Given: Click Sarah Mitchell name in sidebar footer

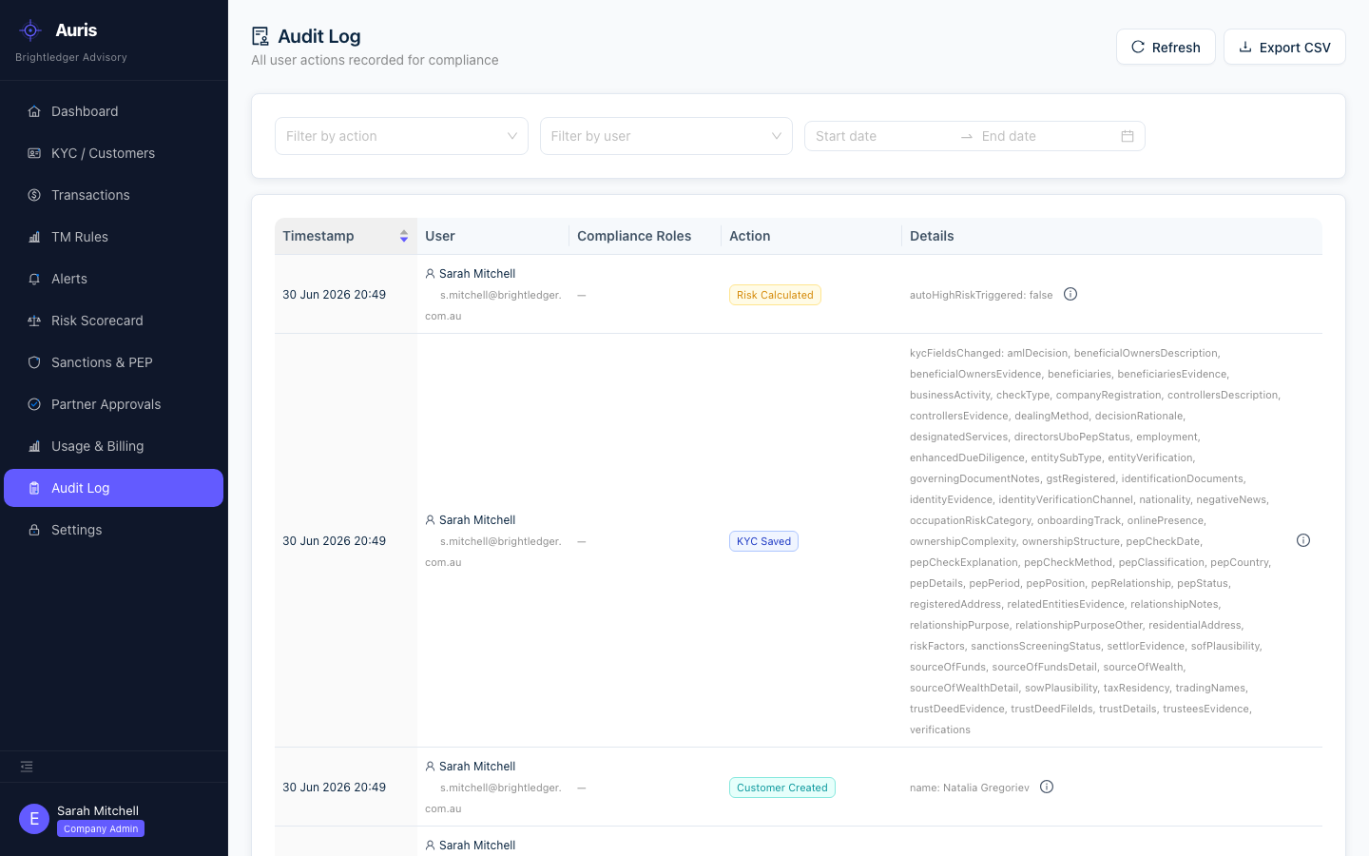Looking at the screenshot, I should coord(98,811).
